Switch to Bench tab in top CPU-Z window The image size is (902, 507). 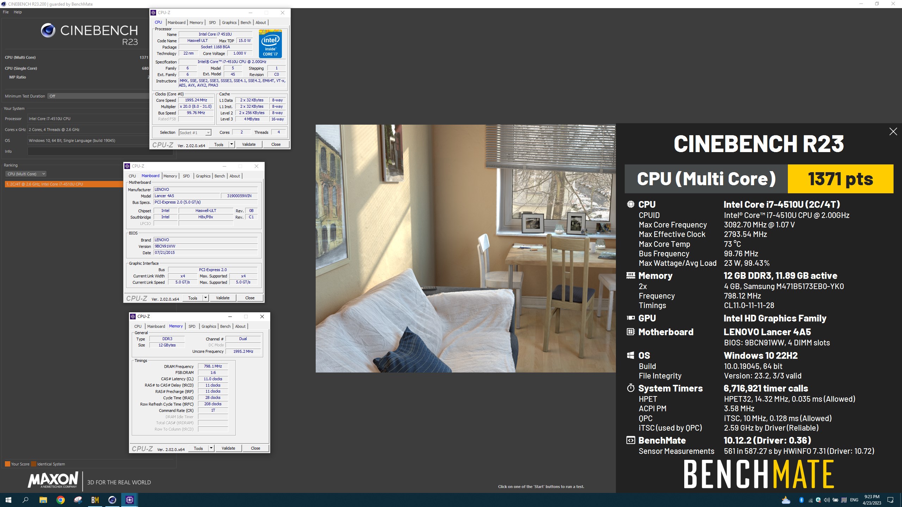tap(246, 23)
